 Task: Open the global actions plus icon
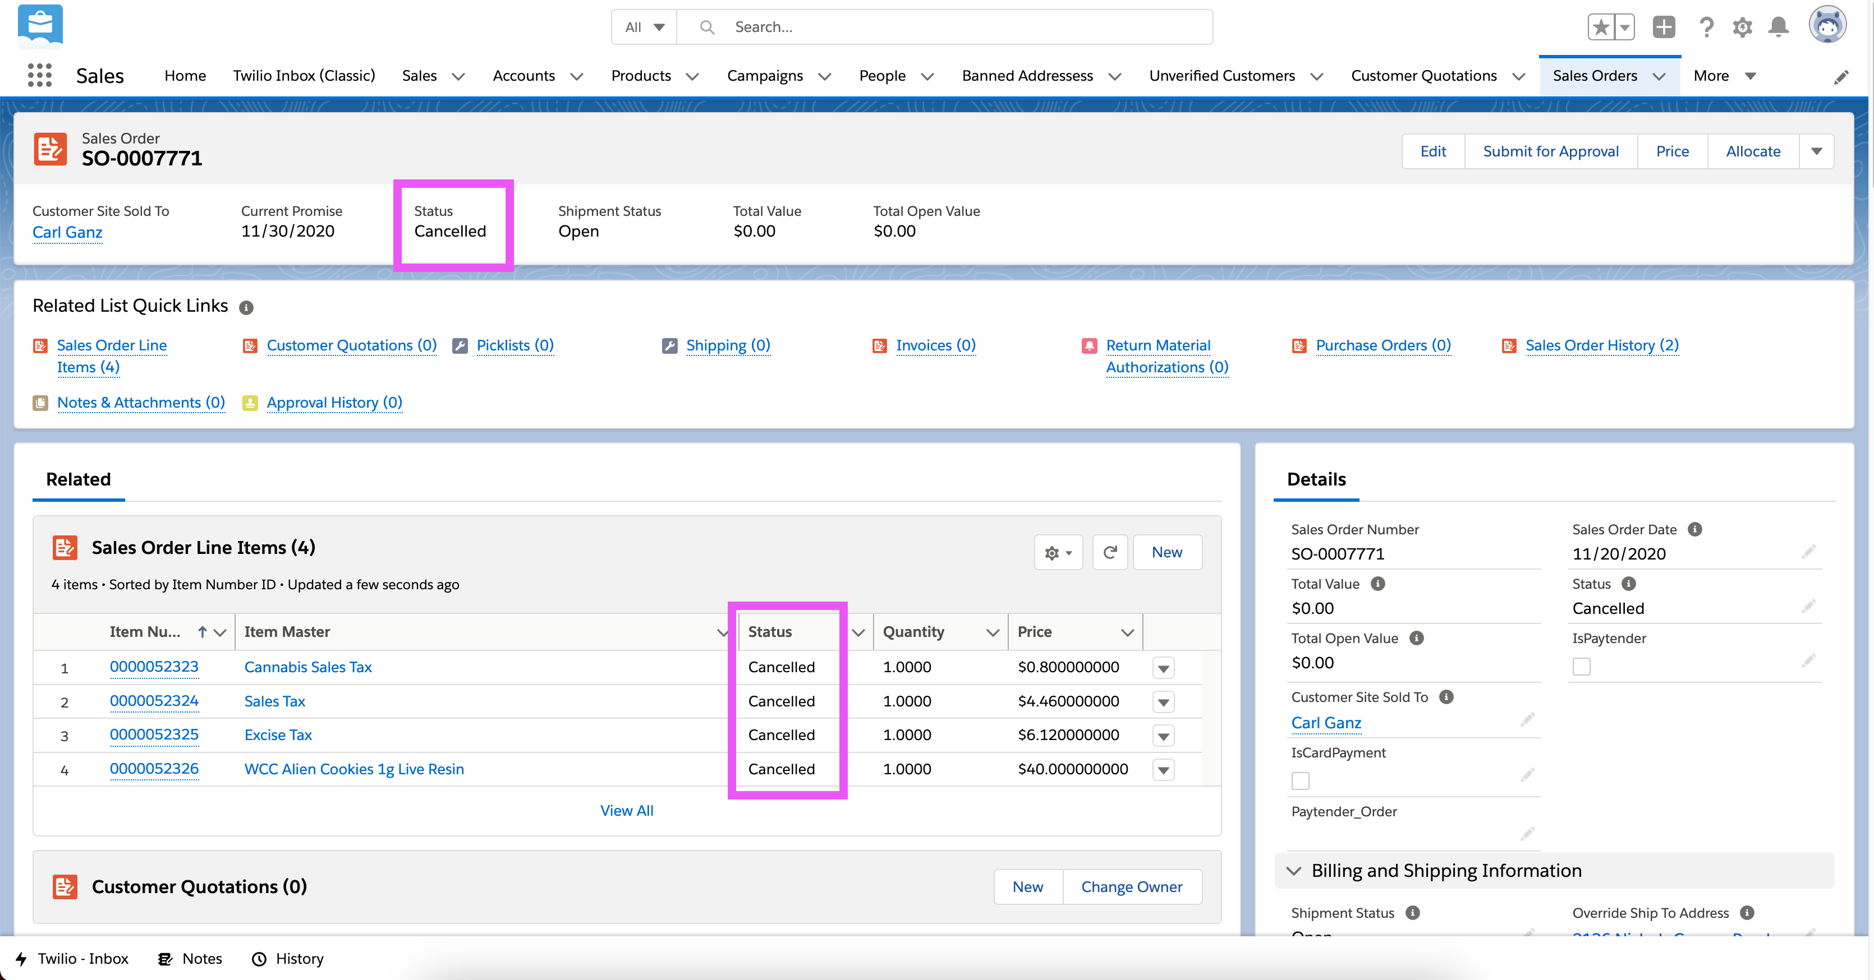tap(1664, 27)
